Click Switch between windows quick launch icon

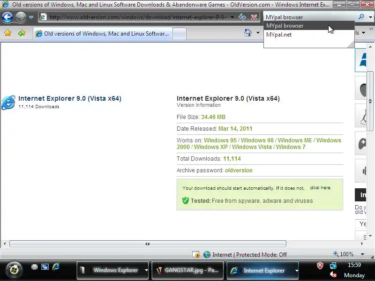point(45,266)
